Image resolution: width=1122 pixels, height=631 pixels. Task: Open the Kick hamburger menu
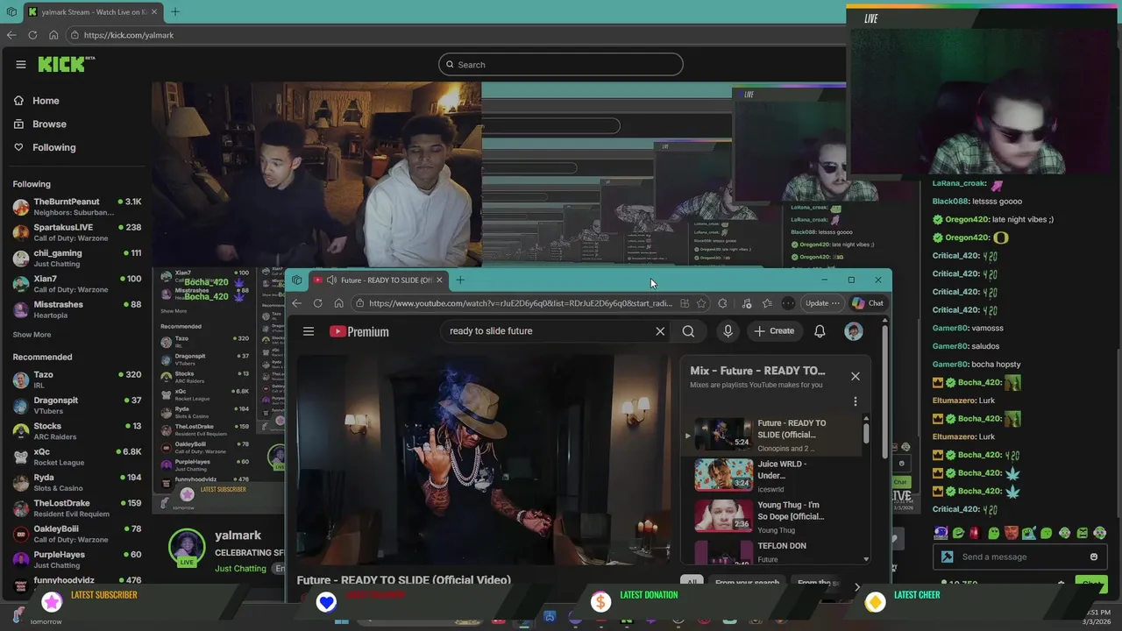point(21,64)
